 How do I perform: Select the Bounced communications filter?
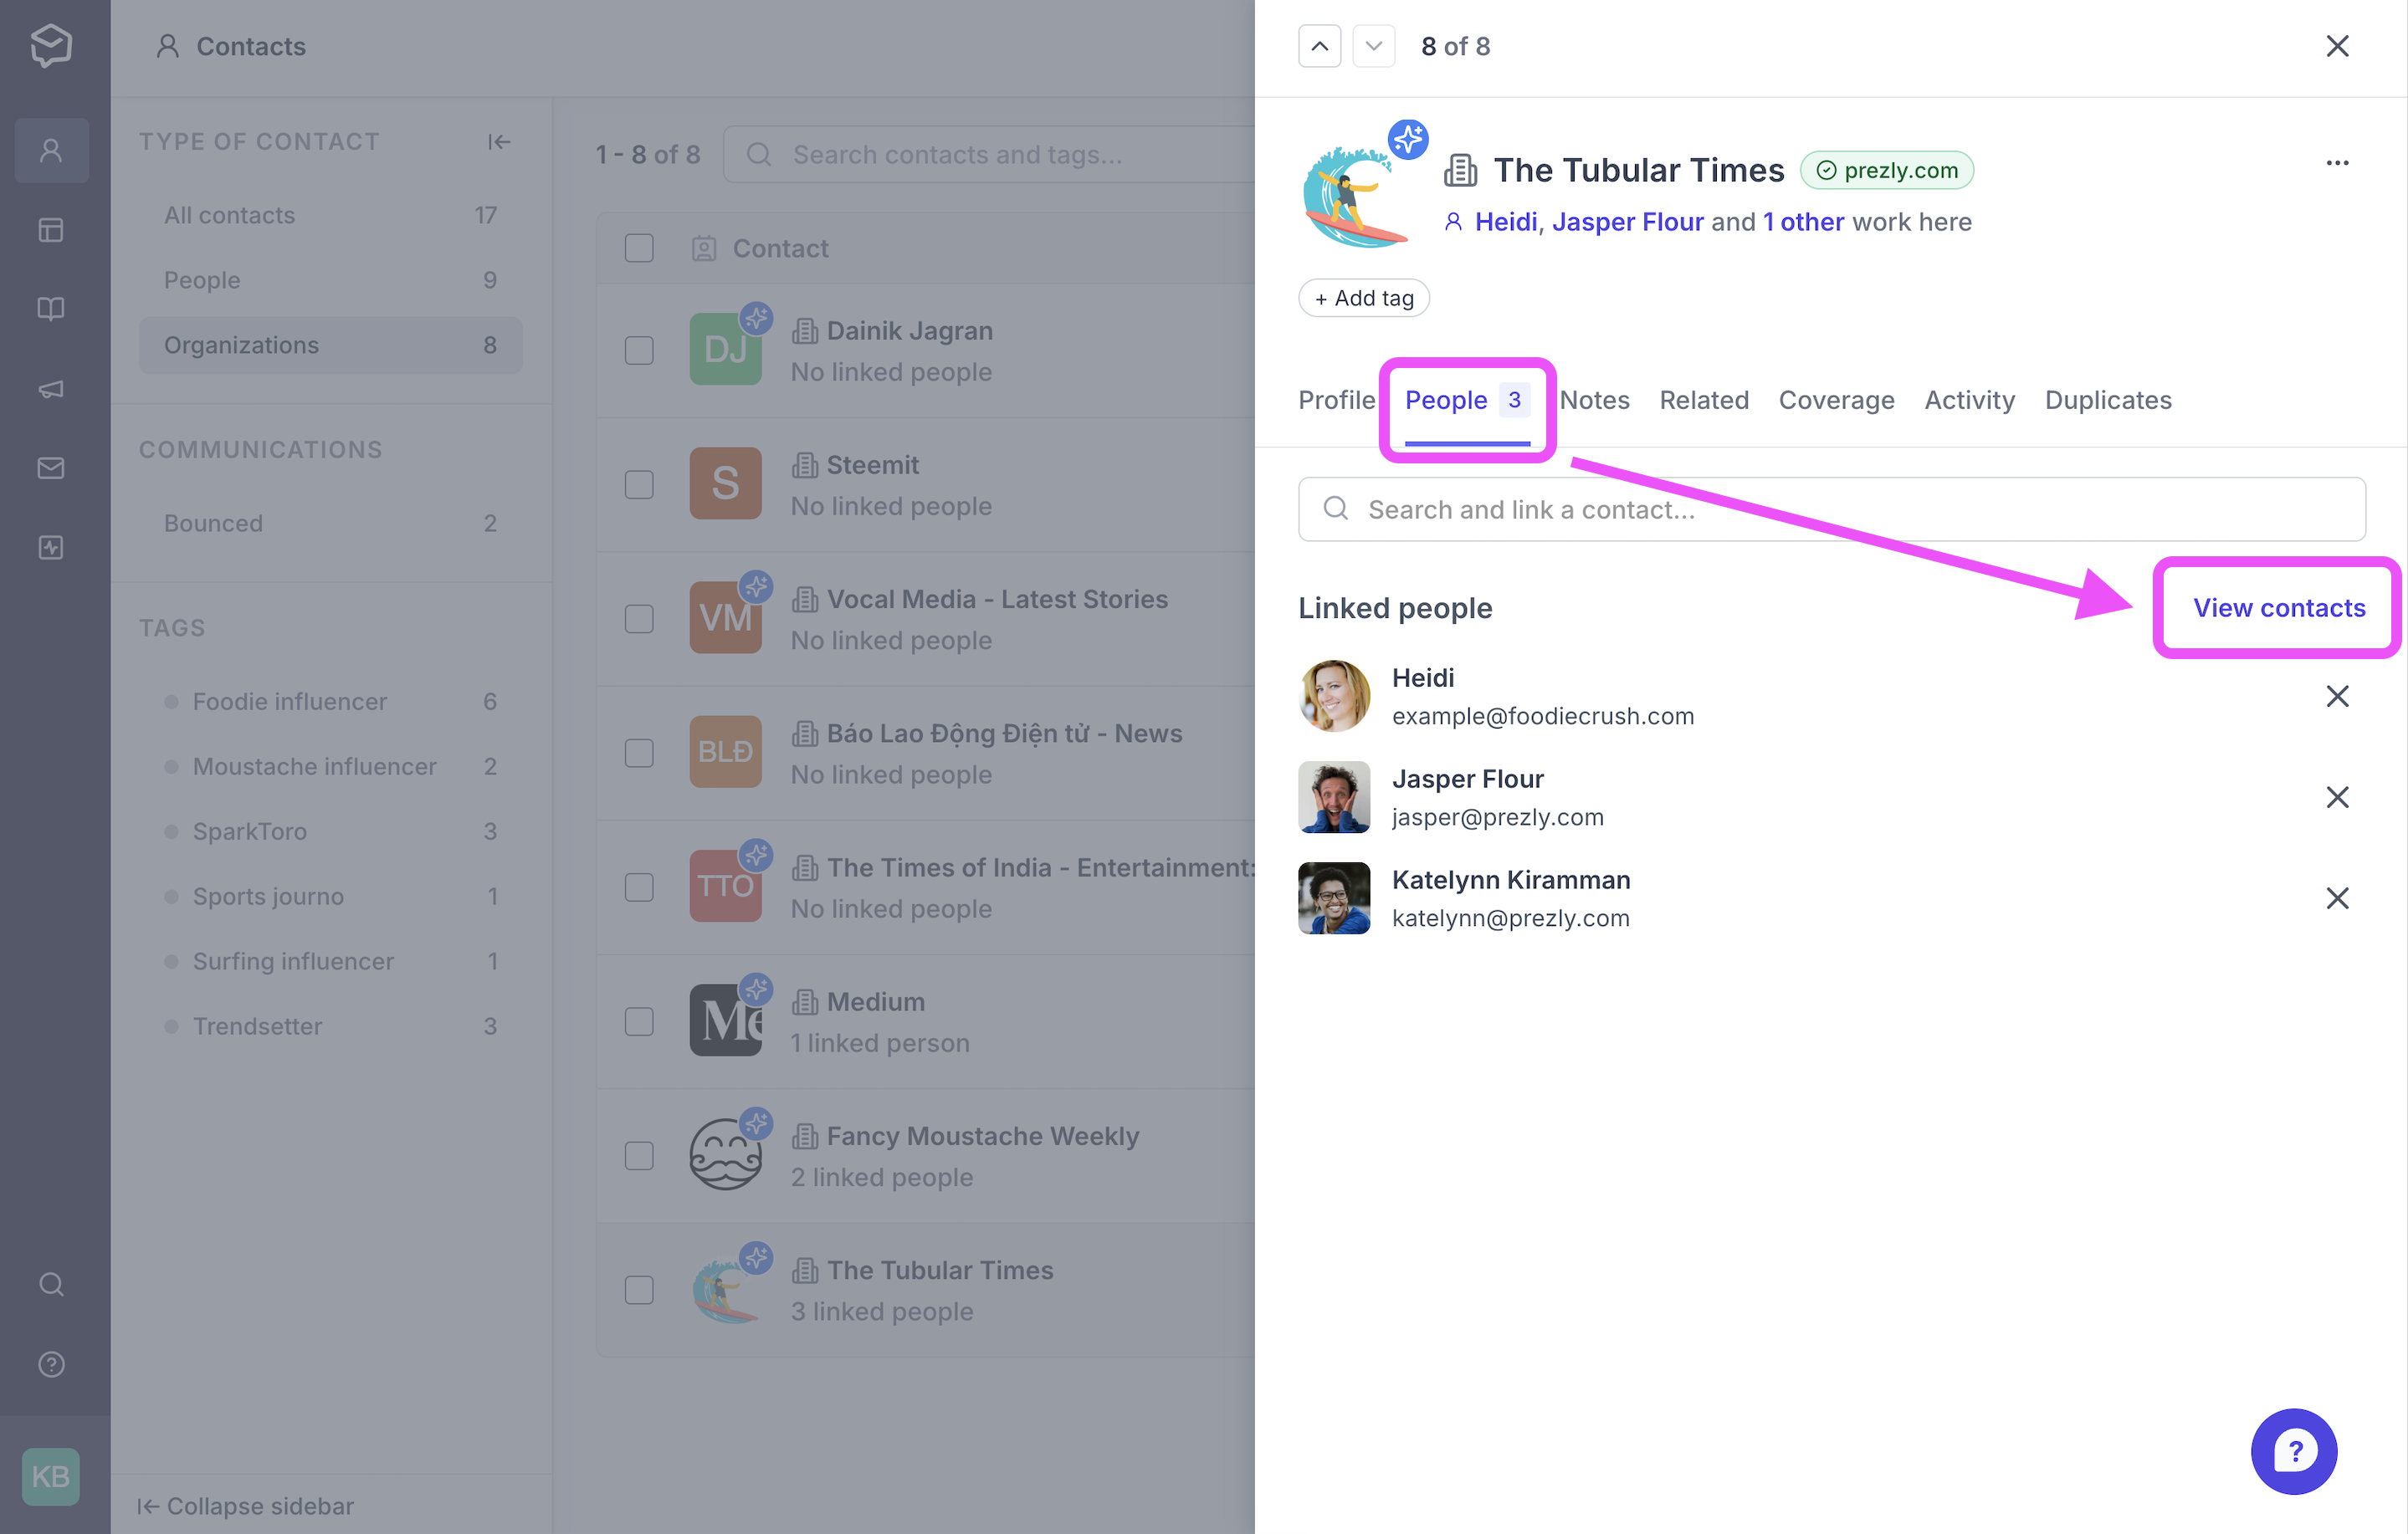pos(330,523)
